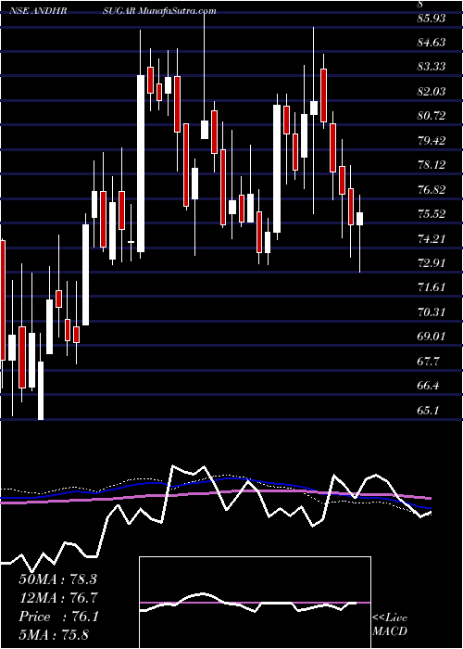Click the 78.12 price axis label
Screen dimensions: 463x649
(x=432, y=165)
